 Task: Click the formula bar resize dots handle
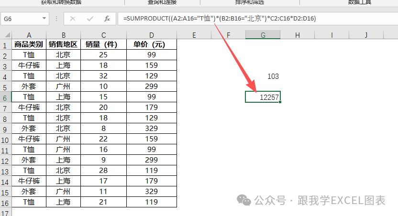point(56,19)
